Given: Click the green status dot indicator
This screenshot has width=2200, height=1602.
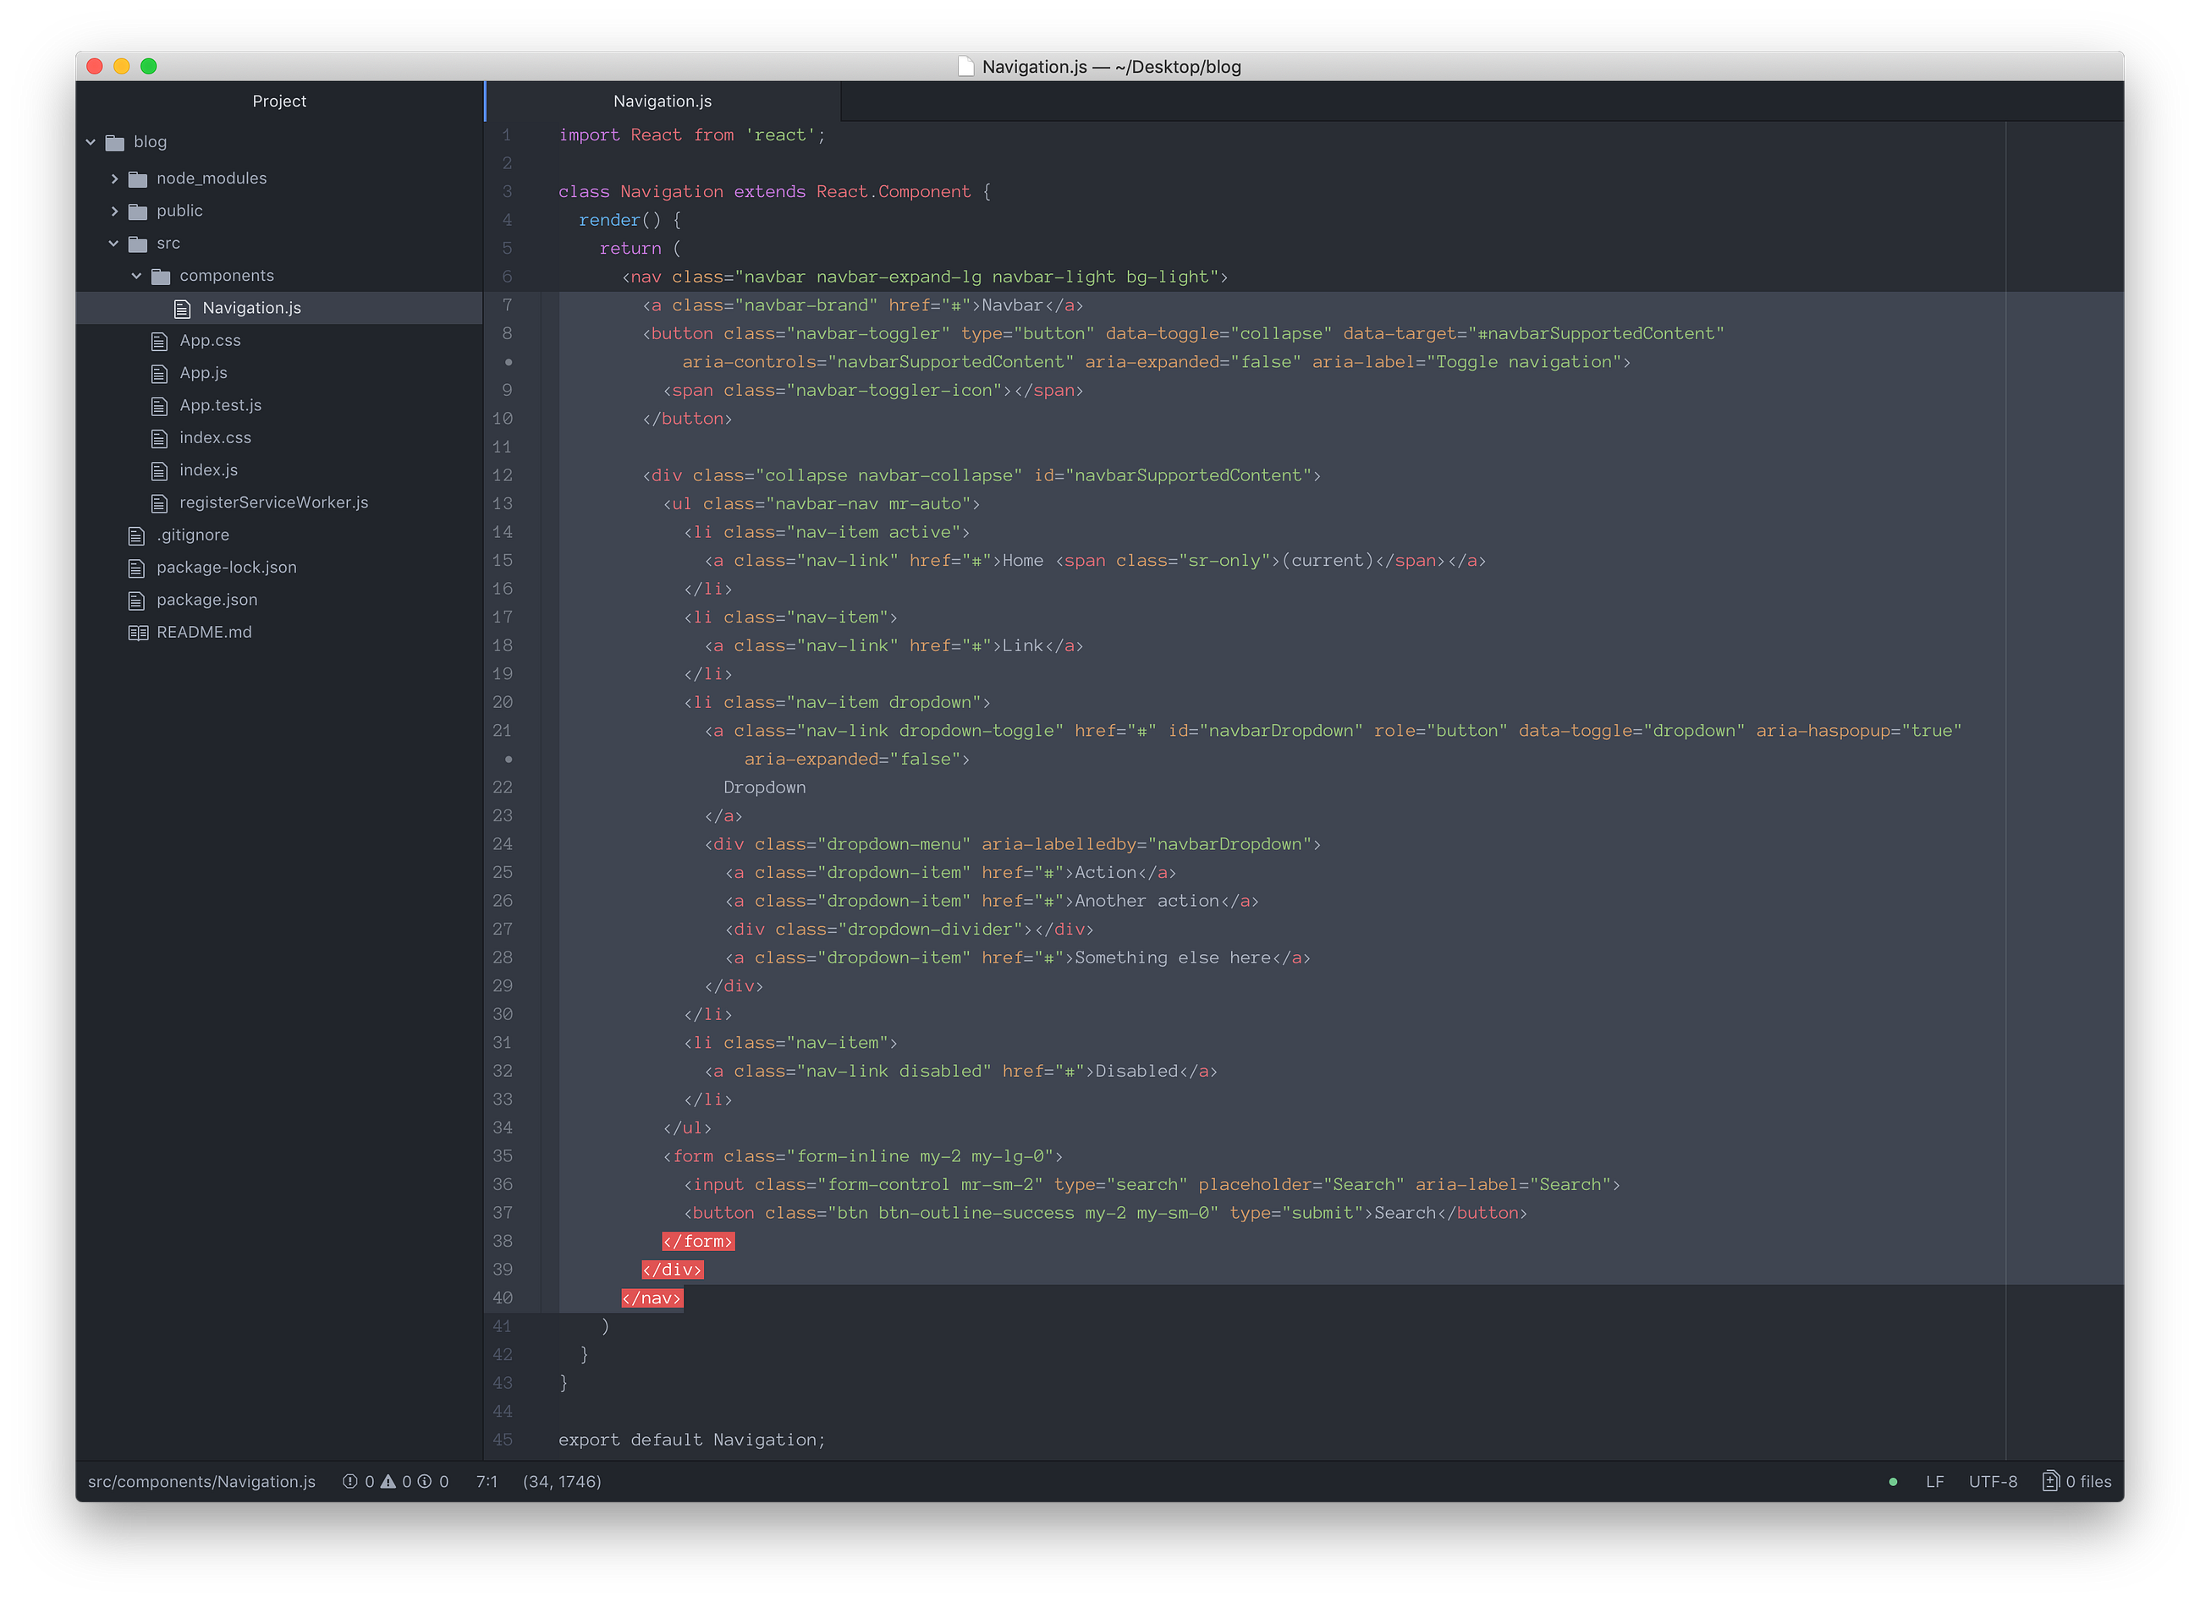Looking at the screenshot, I should (x=1893, y=1482).
